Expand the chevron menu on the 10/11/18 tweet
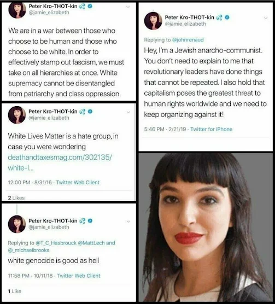 pos(128,221)
